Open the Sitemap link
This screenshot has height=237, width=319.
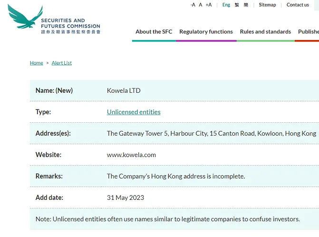click(267, 5)
